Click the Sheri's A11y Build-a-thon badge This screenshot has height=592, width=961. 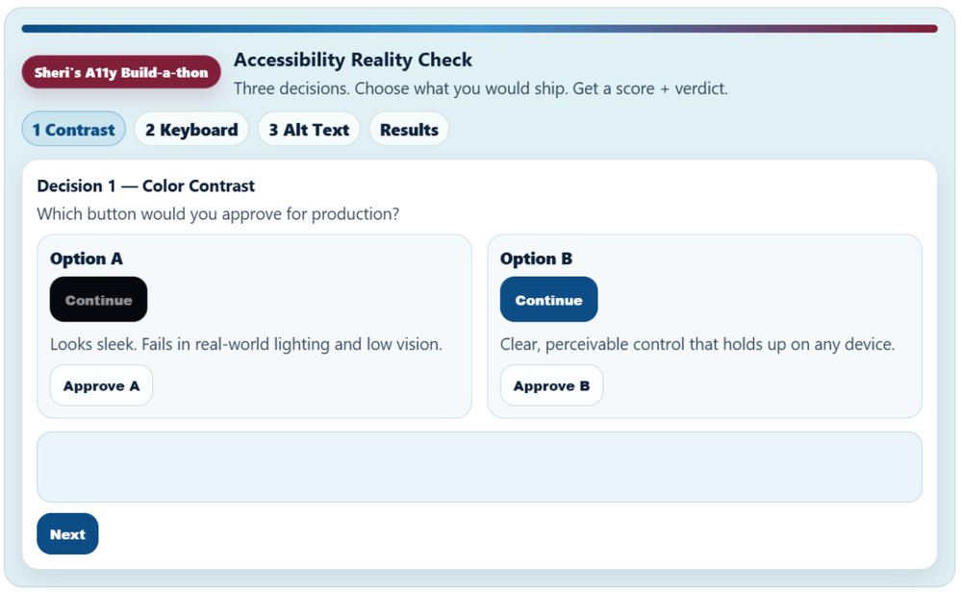(121, 73)
